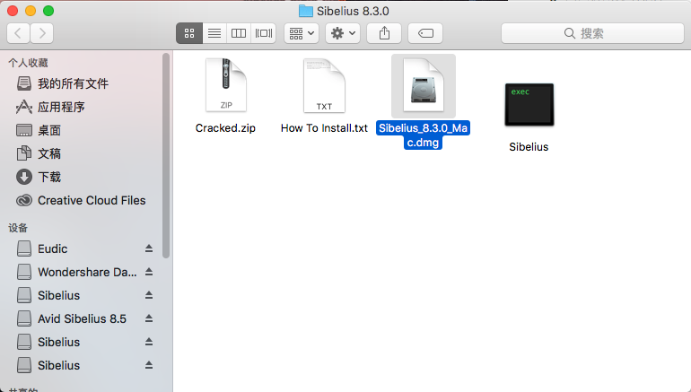Switch to column view mode

pyautogui.click(x=239, y=33)
